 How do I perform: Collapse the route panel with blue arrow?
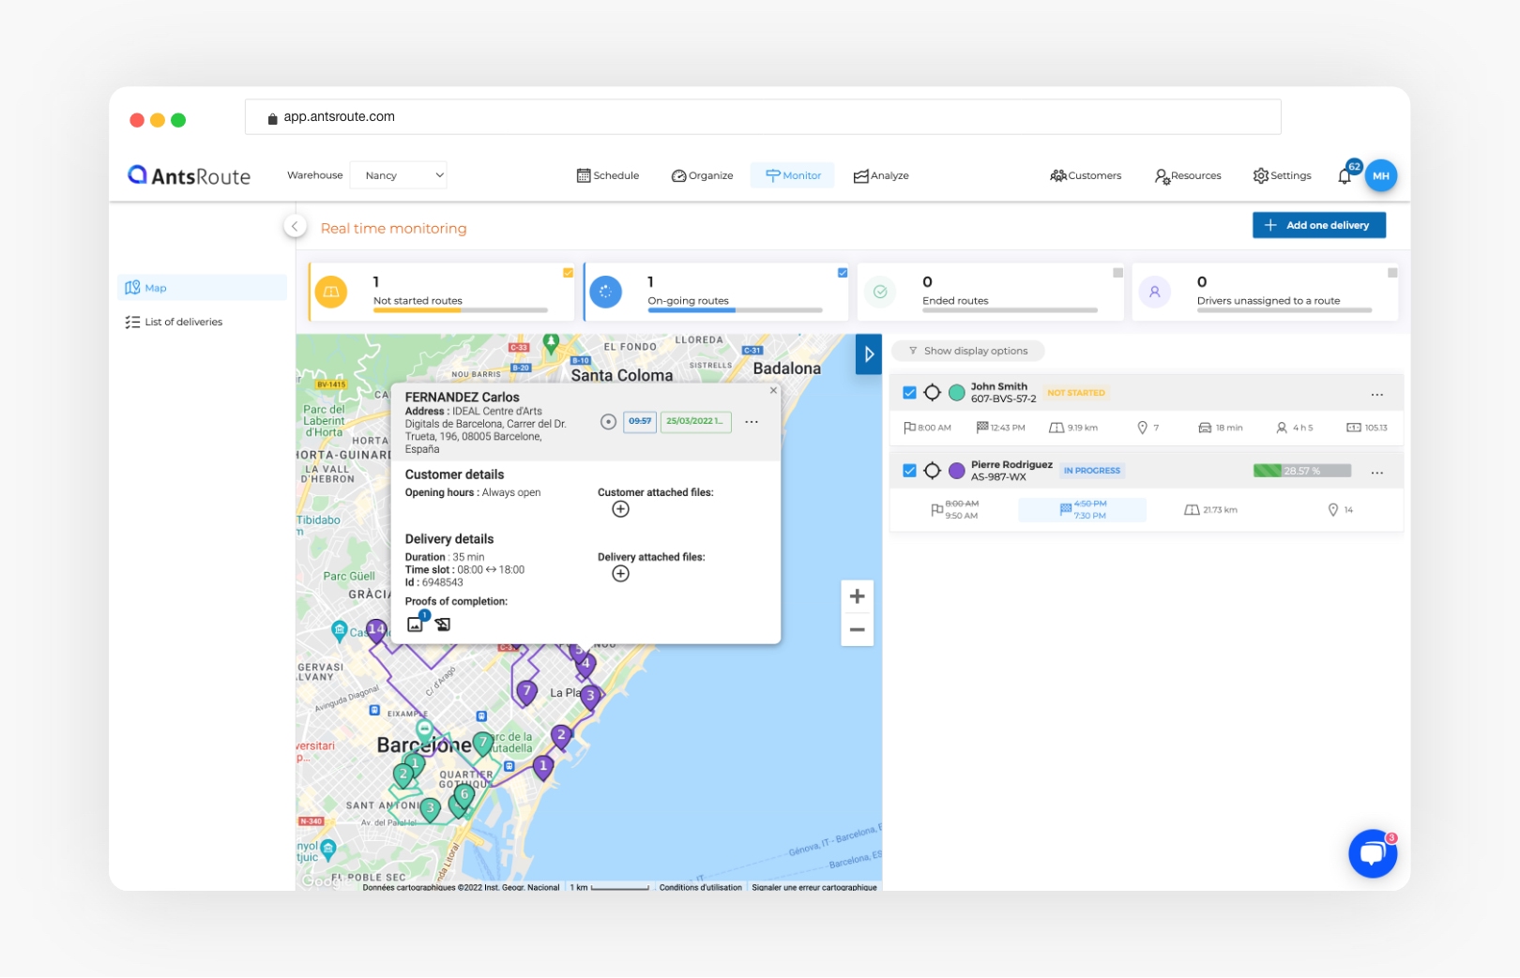pos(869,354)
